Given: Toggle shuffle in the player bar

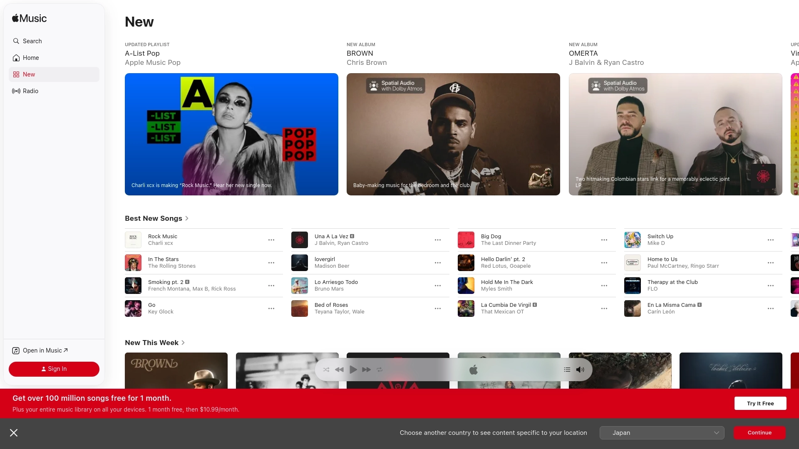Looking at the screenshot, I should pos(326,370).
